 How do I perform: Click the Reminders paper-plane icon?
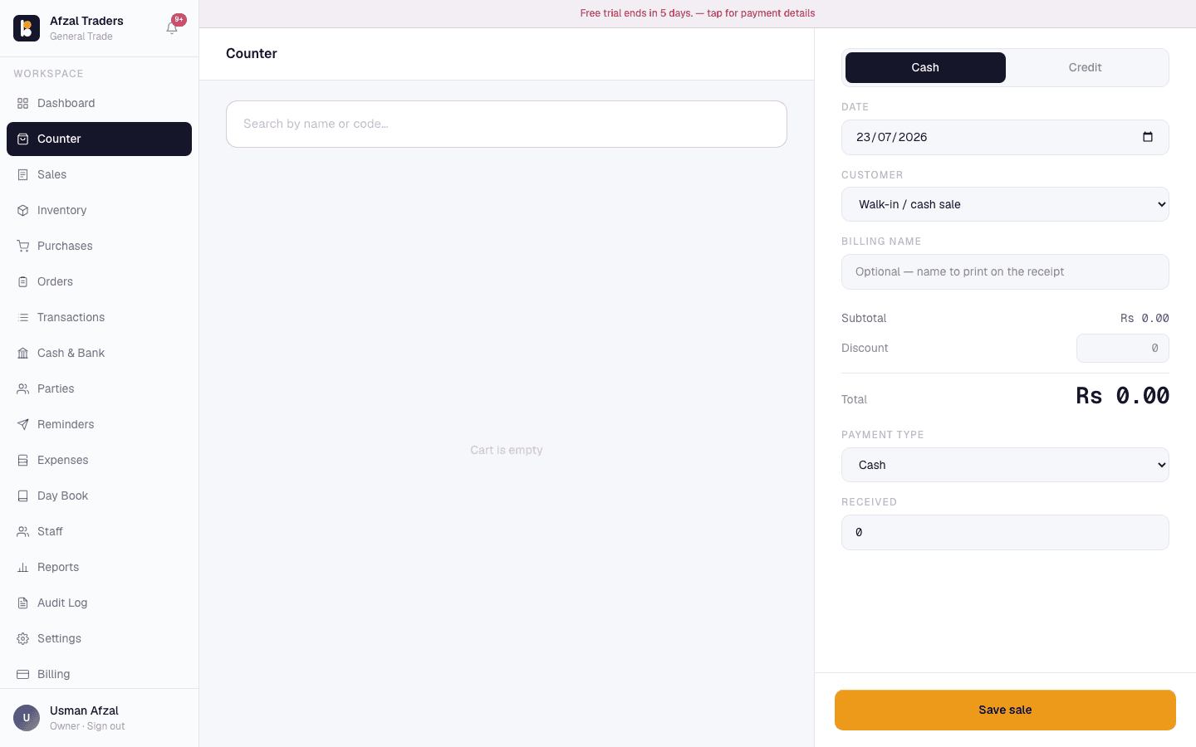(x=23, y=425)
